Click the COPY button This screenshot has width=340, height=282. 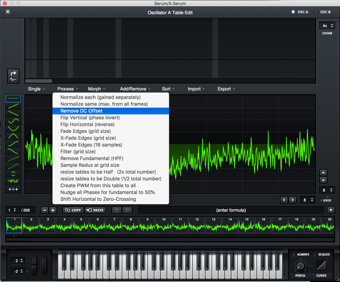pos(73,210)
